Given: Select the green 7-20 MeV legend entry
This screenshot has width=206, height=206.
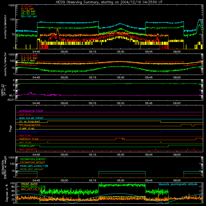Looking at the screenshot, I should [28, 63].
